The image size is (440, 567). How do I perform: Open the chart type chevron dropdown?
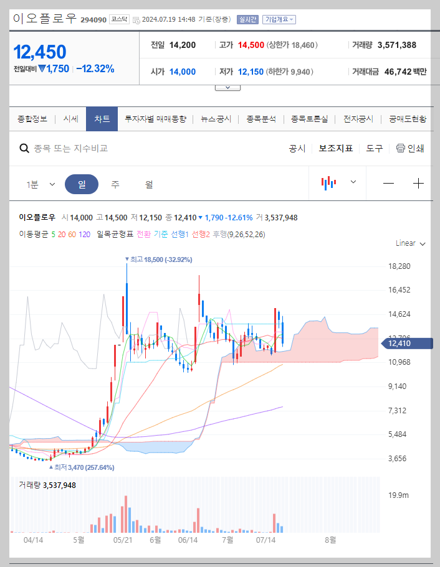pyautogui.click(x=353, y=183)
